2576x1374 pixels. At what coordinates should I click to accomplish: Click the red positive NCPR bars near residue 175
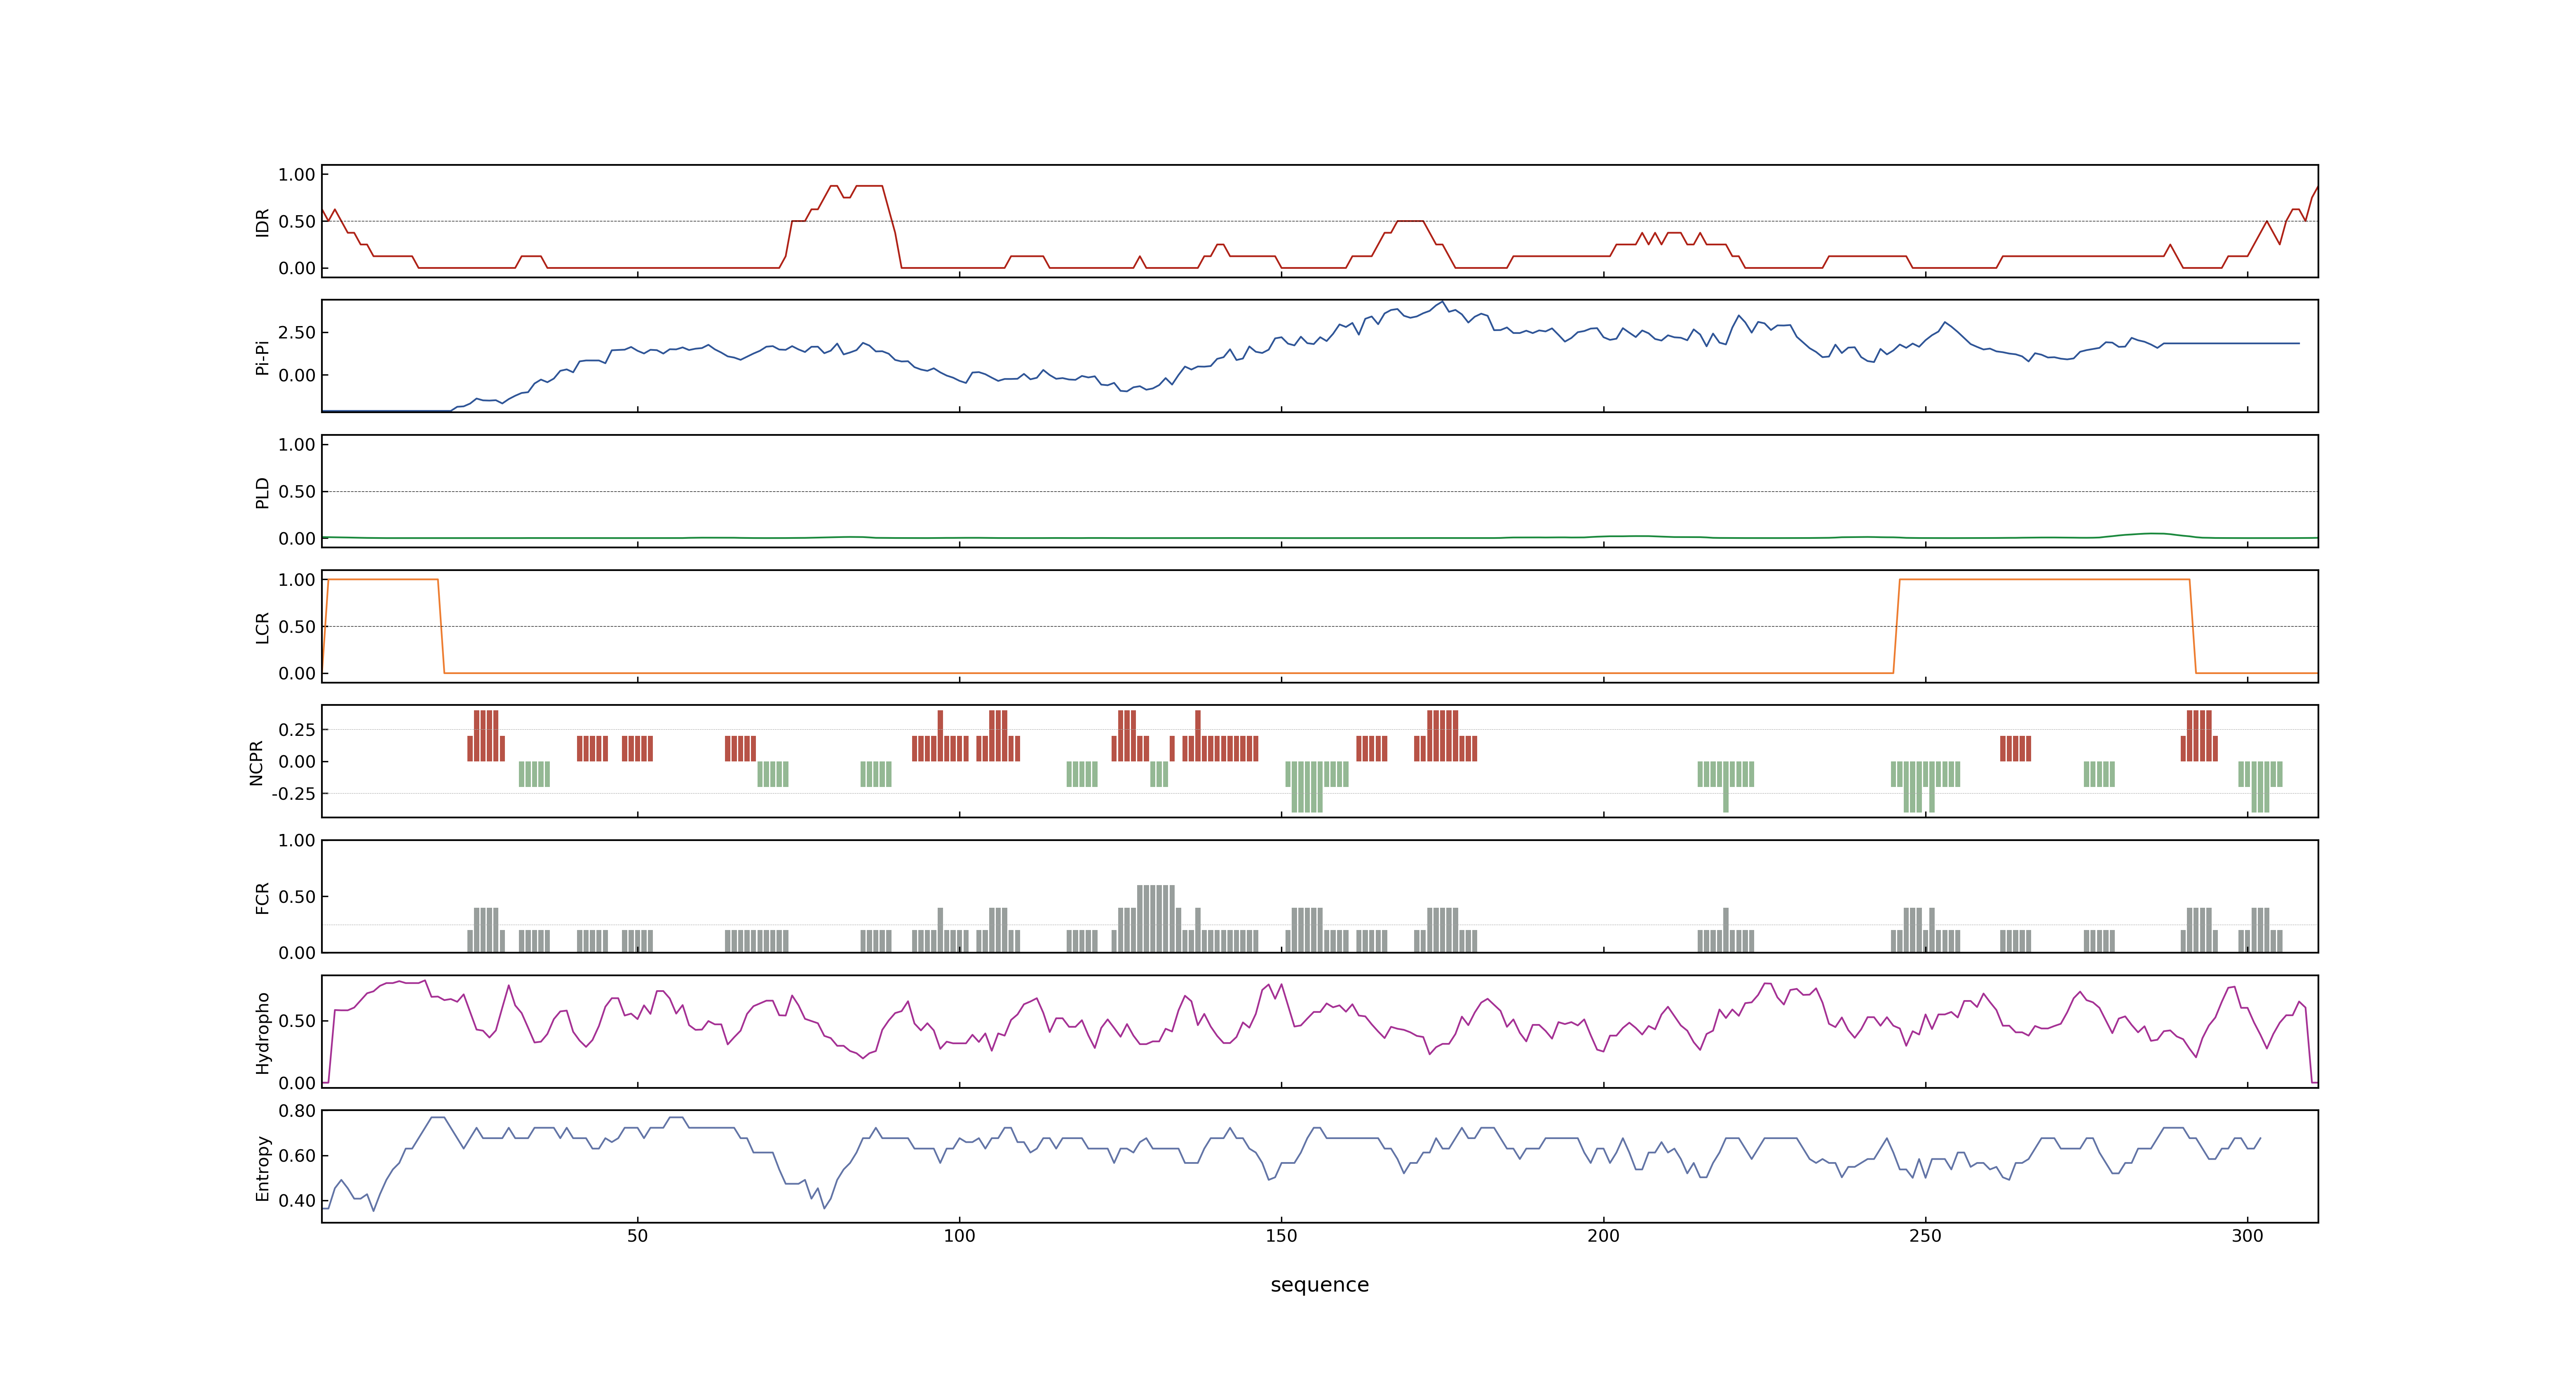(1442, 735)
